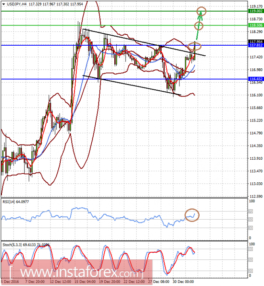The width and height of the screenshot is (264, 286).
Task: Open the www.instaforex.com watermark link
Action: [77, 272]
